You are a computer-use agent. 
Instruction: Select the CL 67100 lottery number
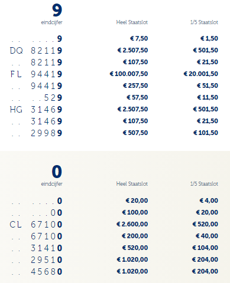[x=36, y=225]
